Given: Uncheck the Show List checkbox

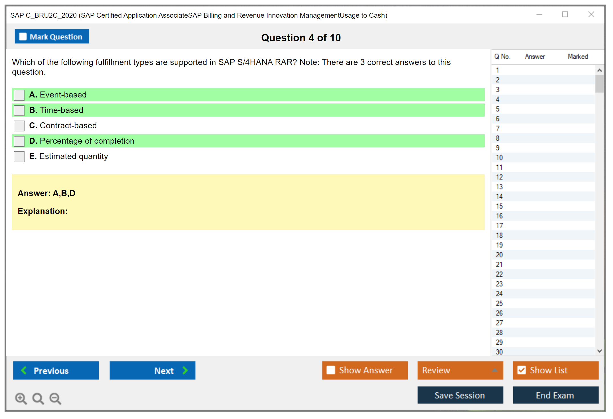Looking at the screenshot, I should point(521,370).
